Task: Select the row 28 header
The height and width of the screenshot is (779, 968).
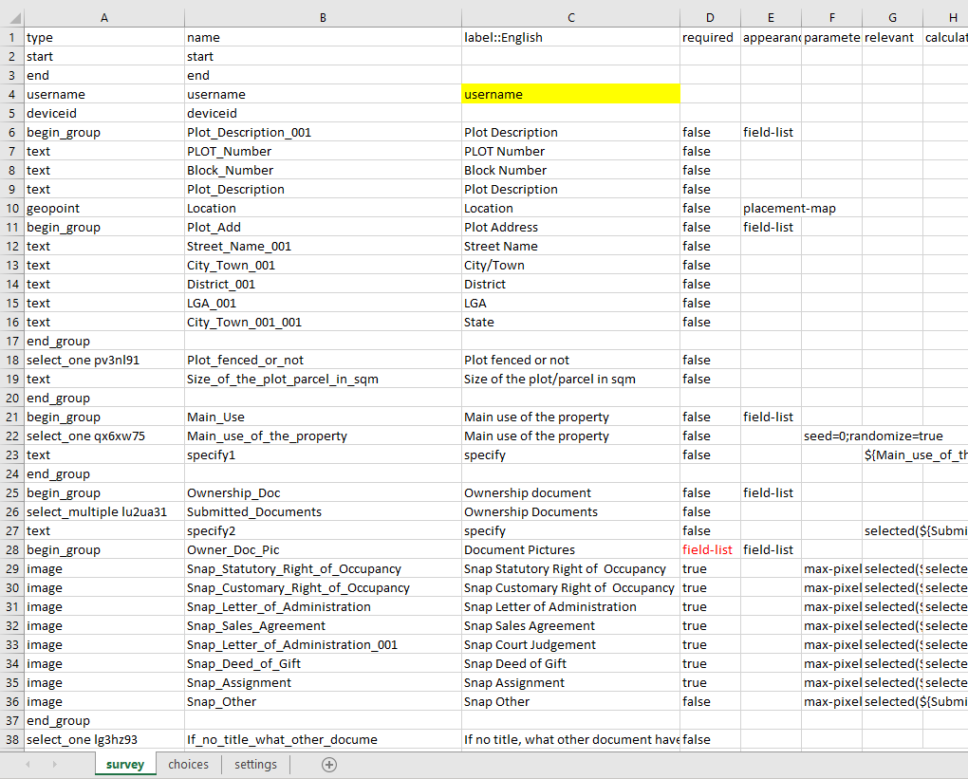Action: point(11,549)
